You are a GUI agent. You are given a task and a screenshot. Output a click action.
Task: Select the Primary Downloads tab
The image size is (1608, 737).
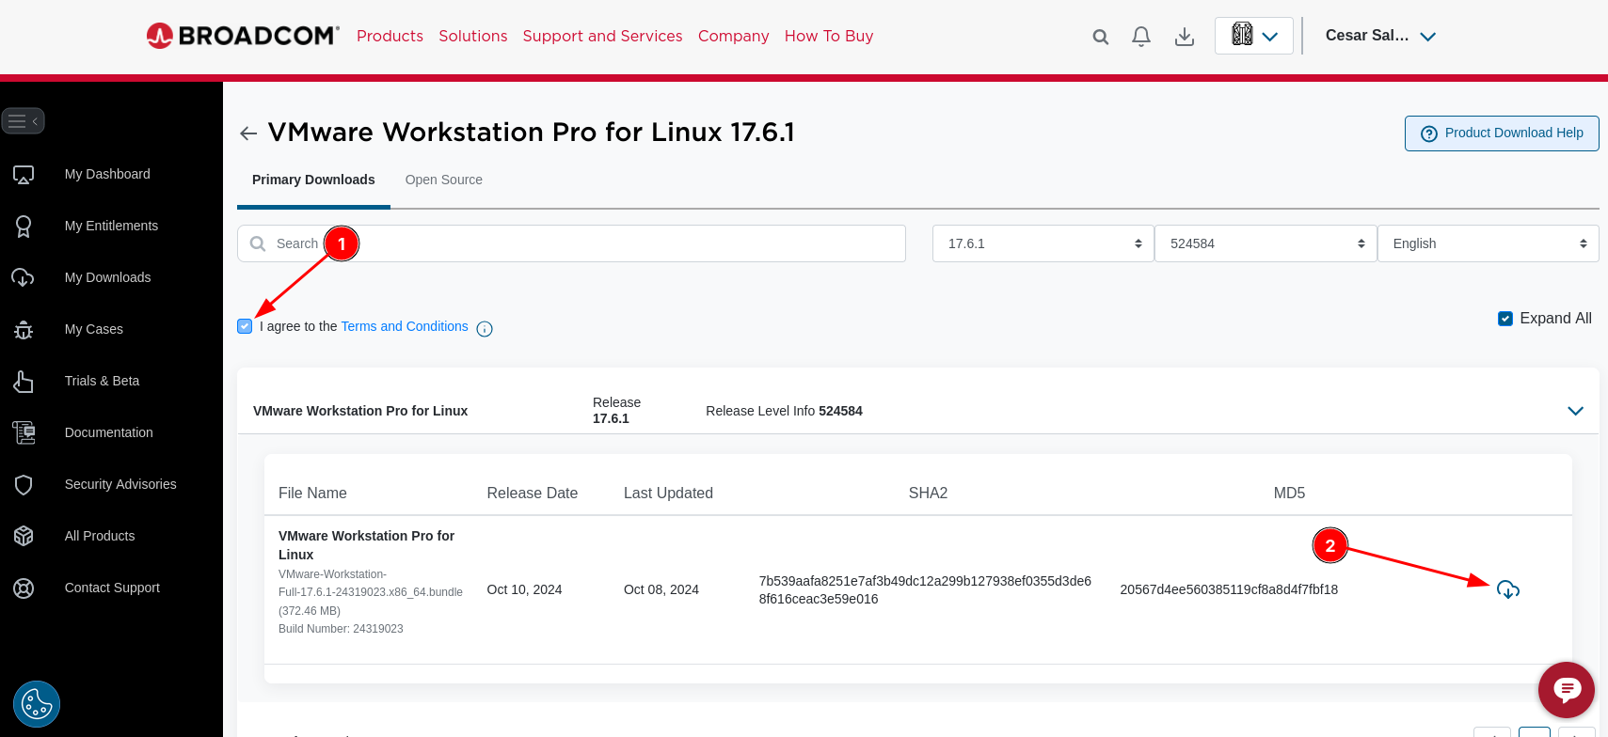coord(313,180)
